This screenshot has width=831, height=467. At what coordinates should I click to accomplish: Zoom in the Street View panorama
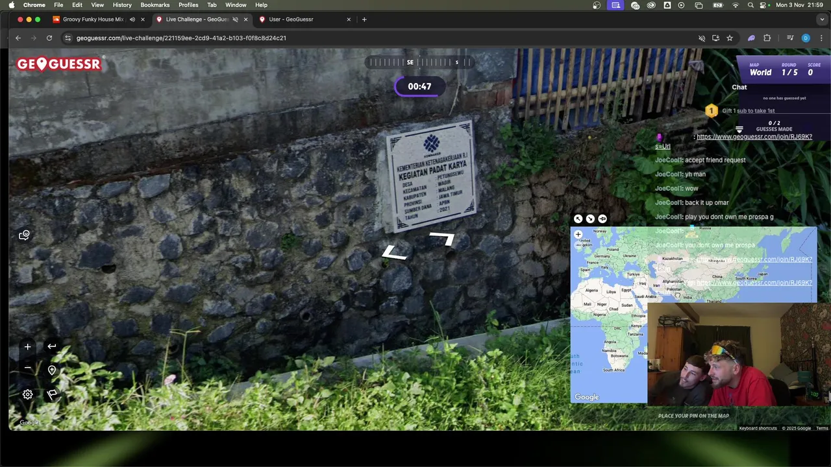[27, 347]
